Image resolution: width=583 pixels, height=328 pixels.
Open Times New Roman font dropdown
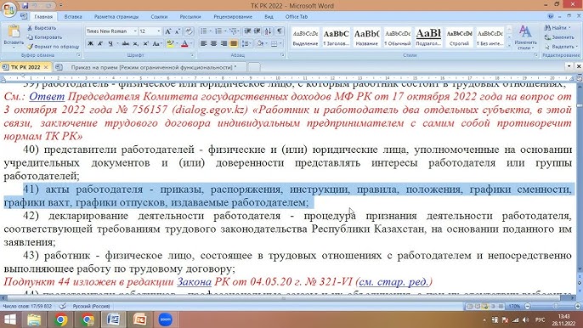pyautogui.click(x=135, y=31)
